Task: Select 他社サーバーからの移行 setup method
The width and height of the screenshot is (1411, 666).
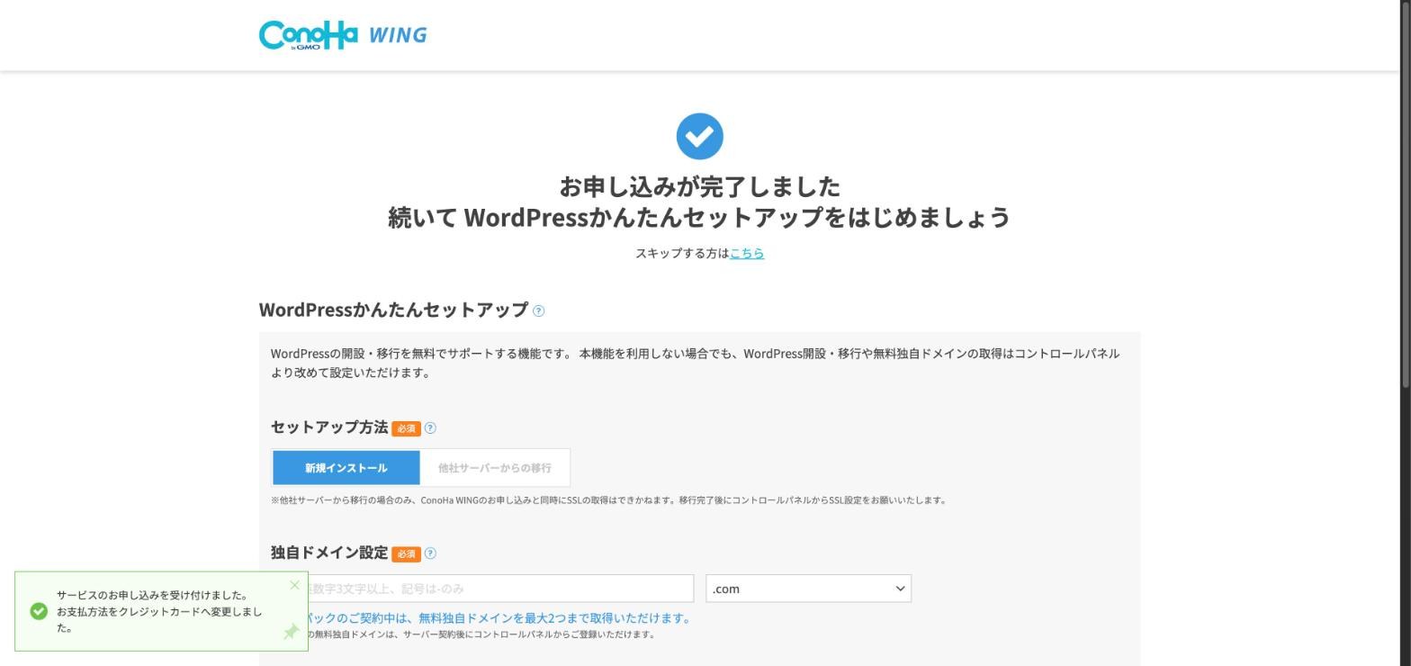Action: click(x=494, y=468)
